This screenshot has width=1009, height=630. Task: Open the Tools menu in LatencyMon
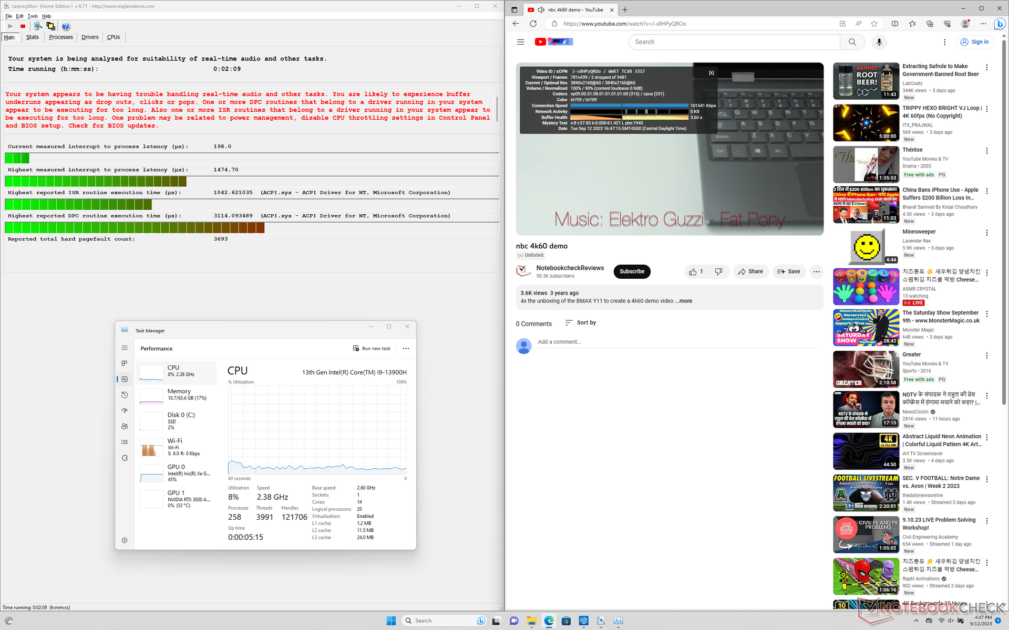click(33, 16)
